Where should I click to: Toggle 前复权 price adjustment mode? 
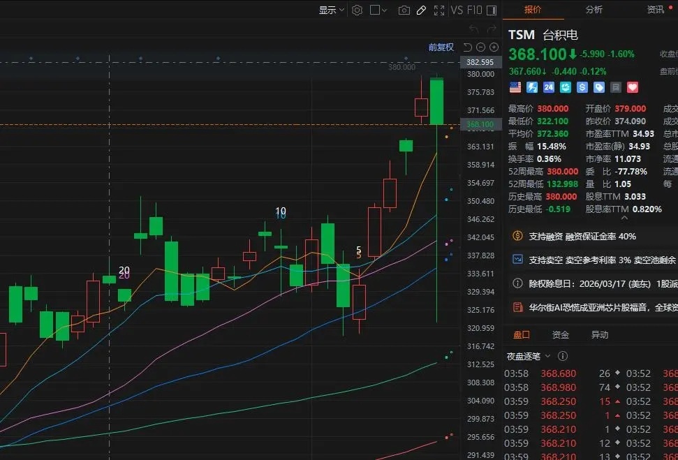(x=441, y=47)
